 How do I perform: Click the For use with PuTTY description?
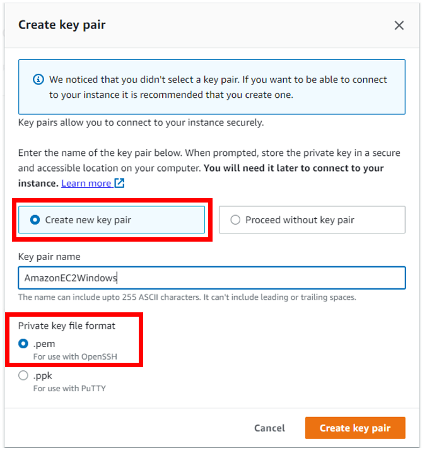pos(69,389)
